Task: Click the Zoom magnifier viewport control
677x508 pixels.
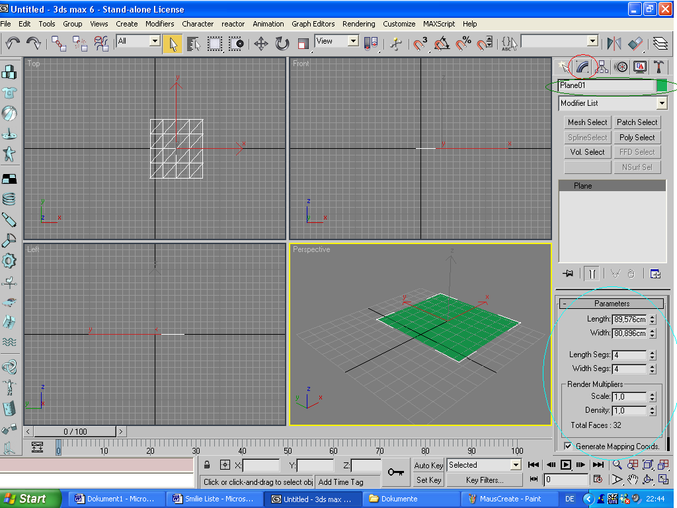Action: coord(617,465)
